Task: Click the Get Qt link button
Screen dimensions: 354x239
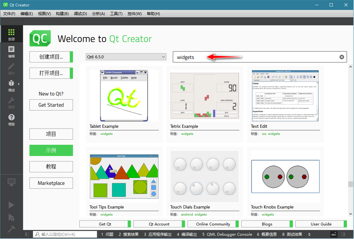Action: [105, 224]
